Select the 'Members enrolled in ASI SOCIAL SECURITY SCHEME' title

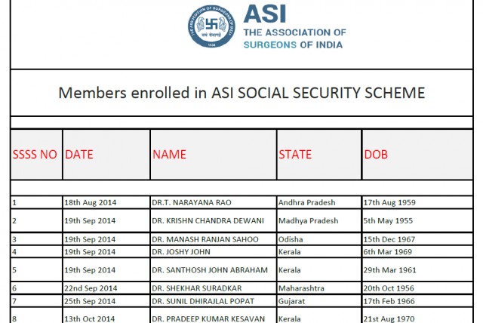point(241,93)
